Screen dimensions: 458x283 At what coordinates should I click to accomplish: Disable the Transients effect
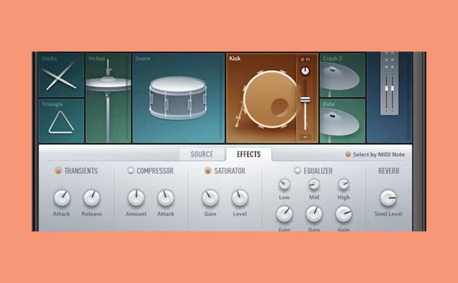click(58, 171)
